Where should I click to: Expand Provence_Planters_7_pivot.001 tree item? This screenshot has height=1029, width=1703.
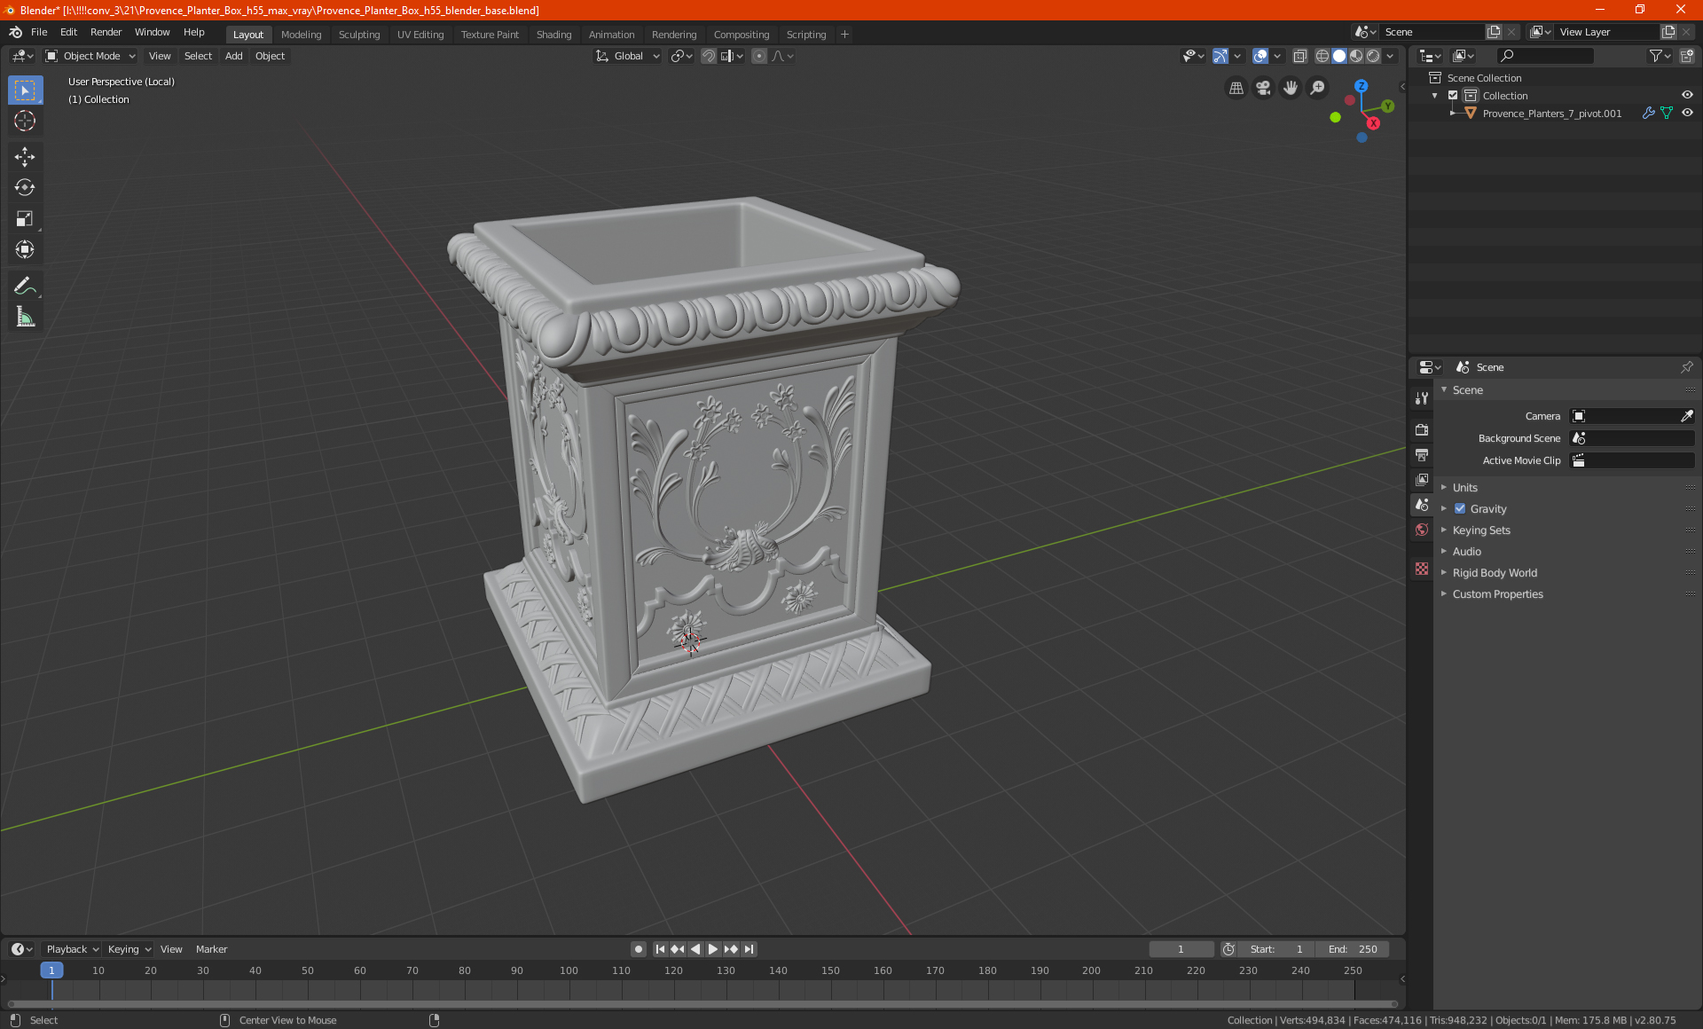point(1452,113)
